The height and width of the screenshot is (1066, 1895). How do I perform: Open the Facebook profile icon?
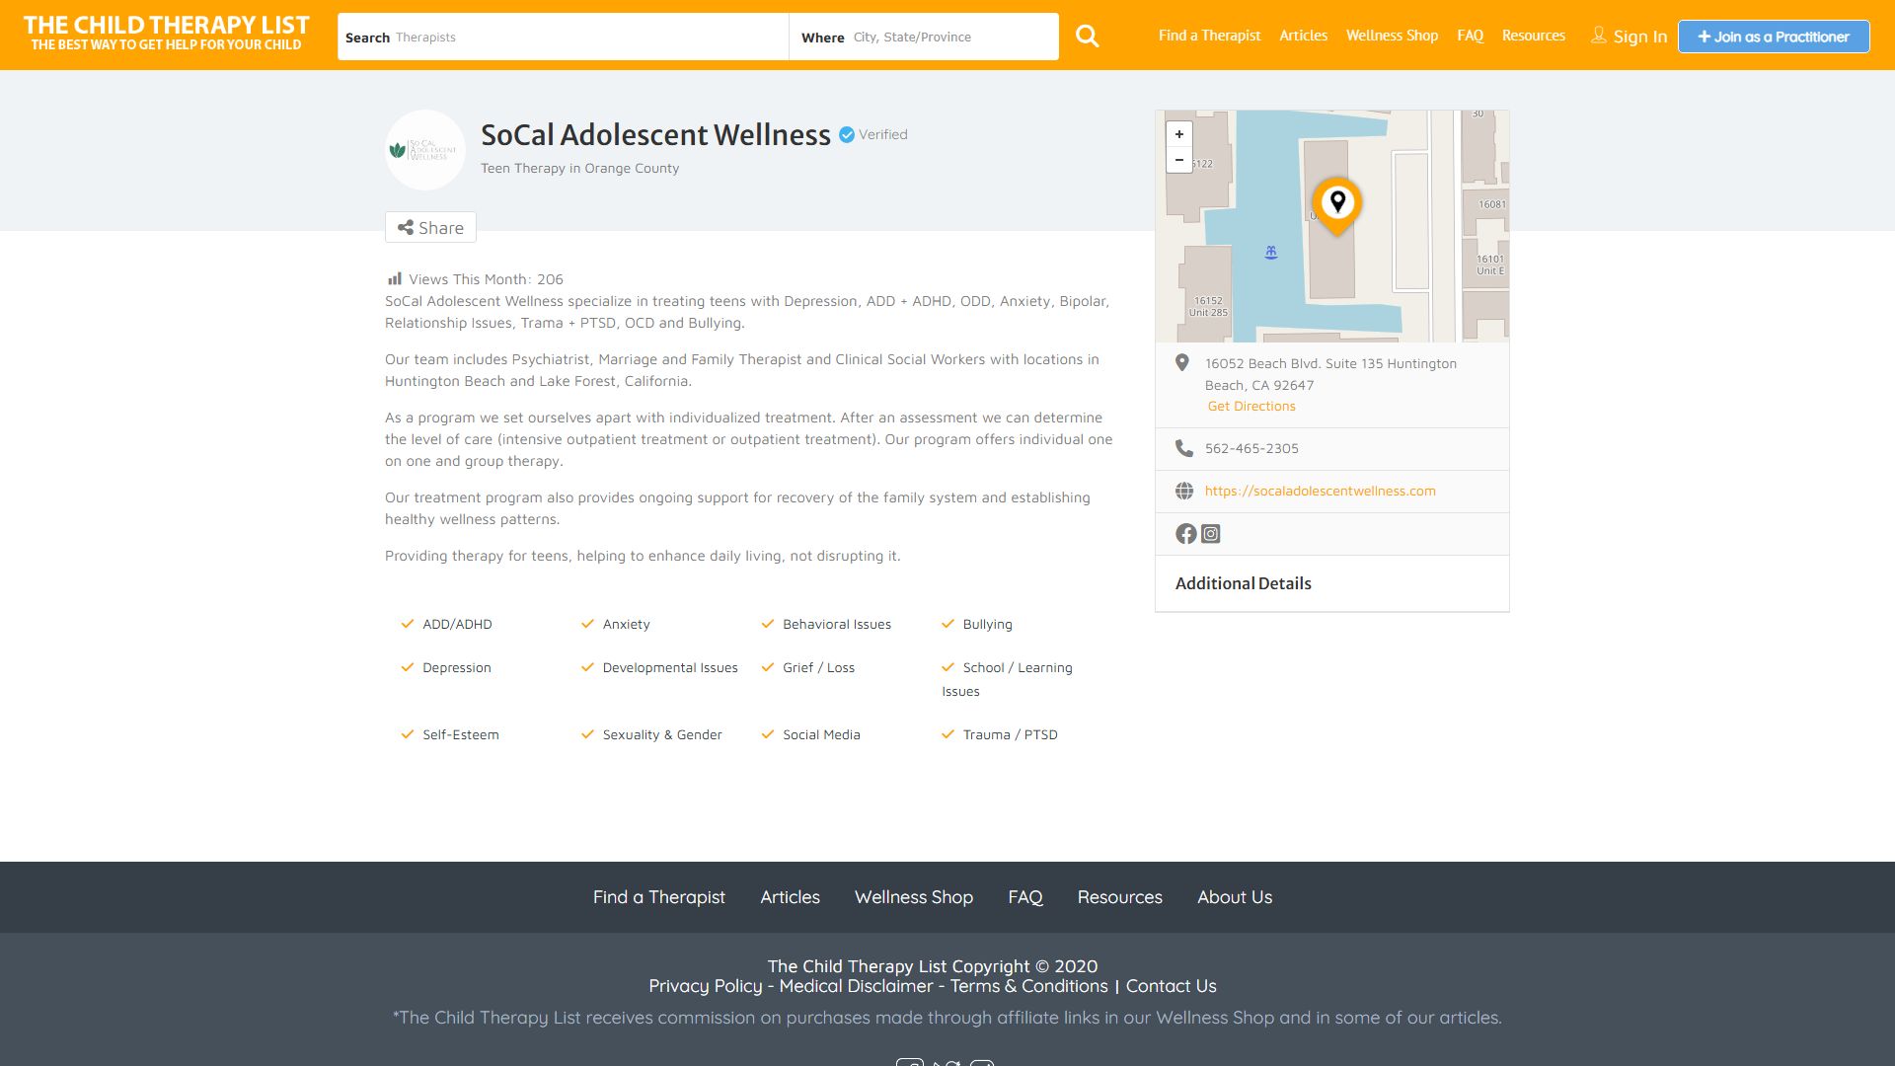click(x=1185, y=534)
